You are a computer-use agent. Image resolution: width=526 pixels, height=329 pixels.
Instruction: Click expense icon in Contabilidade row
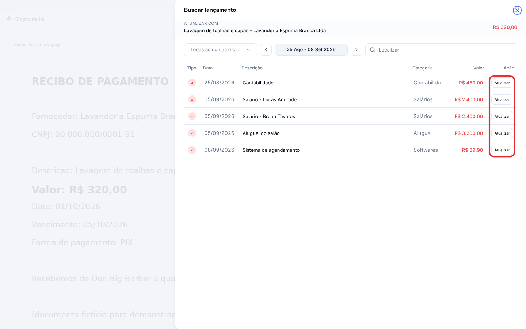click(x=192, y=83)
